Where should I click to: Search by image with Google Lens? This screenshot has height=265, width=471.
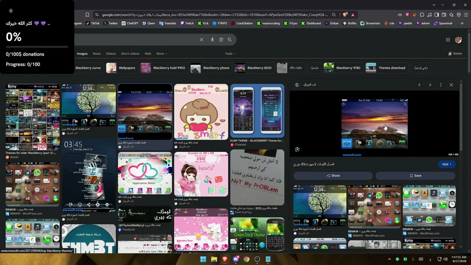tap(221, 40)
